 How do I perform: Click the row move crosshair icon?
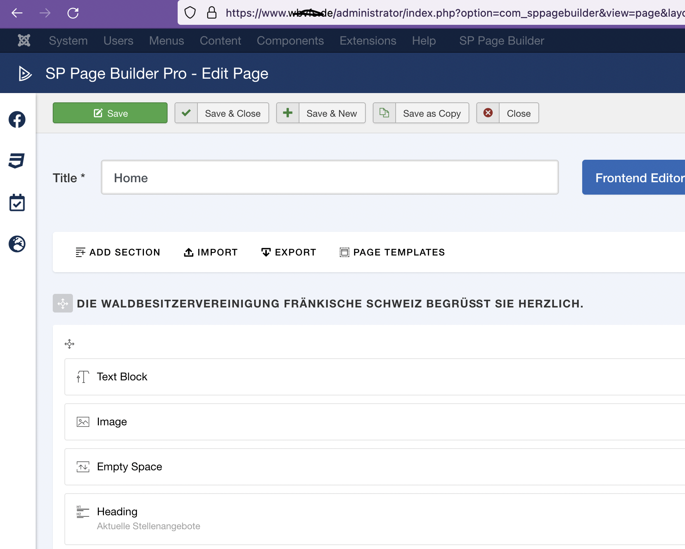tap(69, 344)
